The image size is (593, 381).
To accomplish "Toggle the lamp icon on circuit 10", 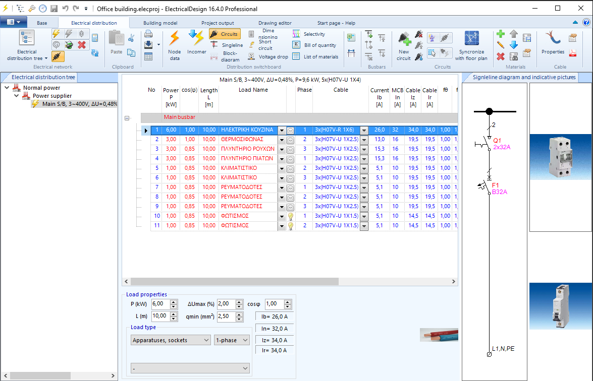I will pyautogui.click(x=291, y=216).
